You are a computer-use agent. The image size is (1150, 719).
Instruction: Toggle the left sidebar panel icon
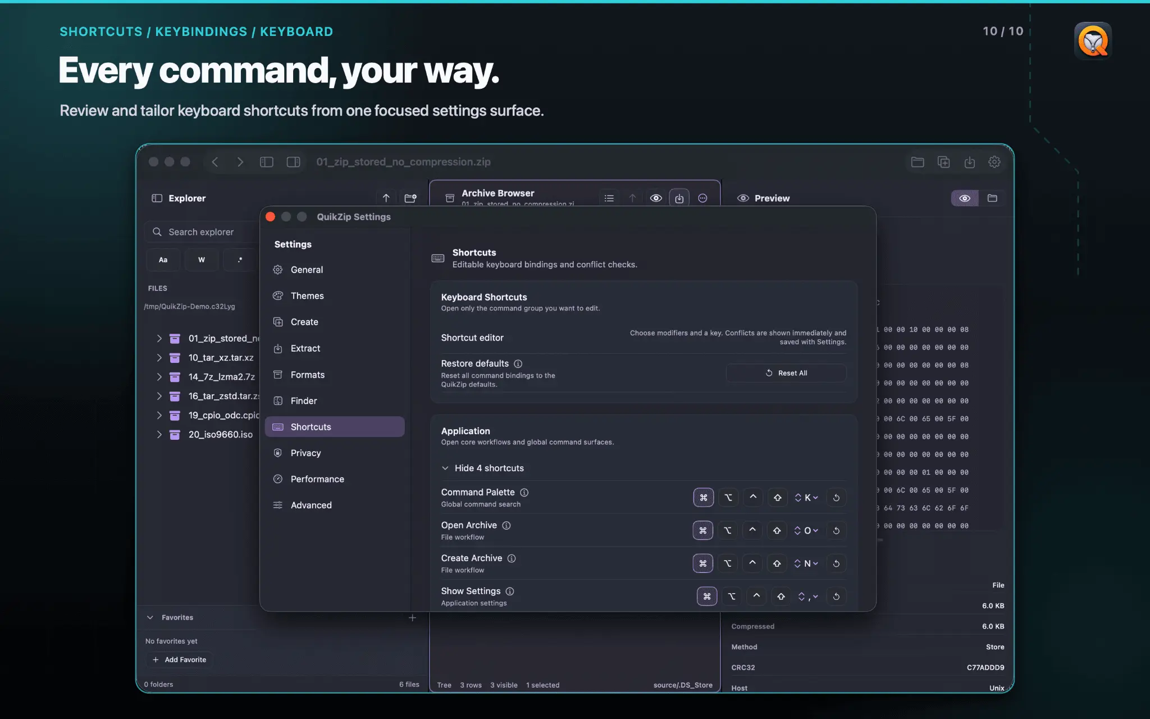tap(266, 162)
